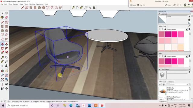
Task: Select the 2D Girls Dog component thumbnail
Action: (x=163, y=91)
